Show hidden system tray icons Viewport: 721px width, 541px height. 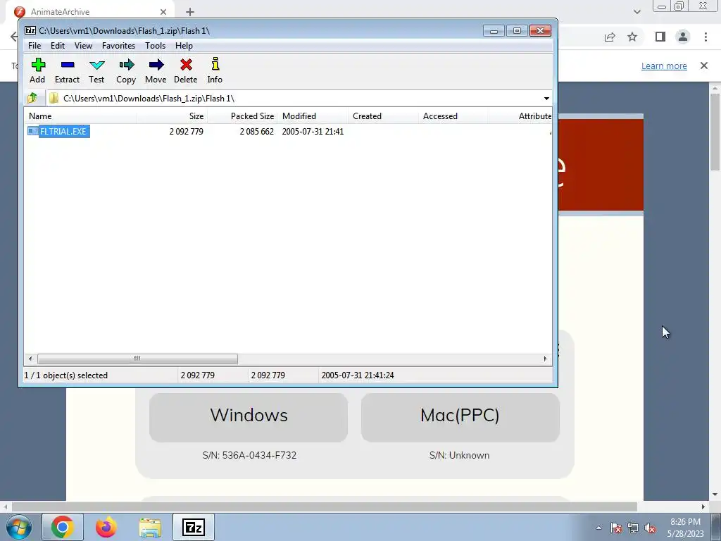598,528
